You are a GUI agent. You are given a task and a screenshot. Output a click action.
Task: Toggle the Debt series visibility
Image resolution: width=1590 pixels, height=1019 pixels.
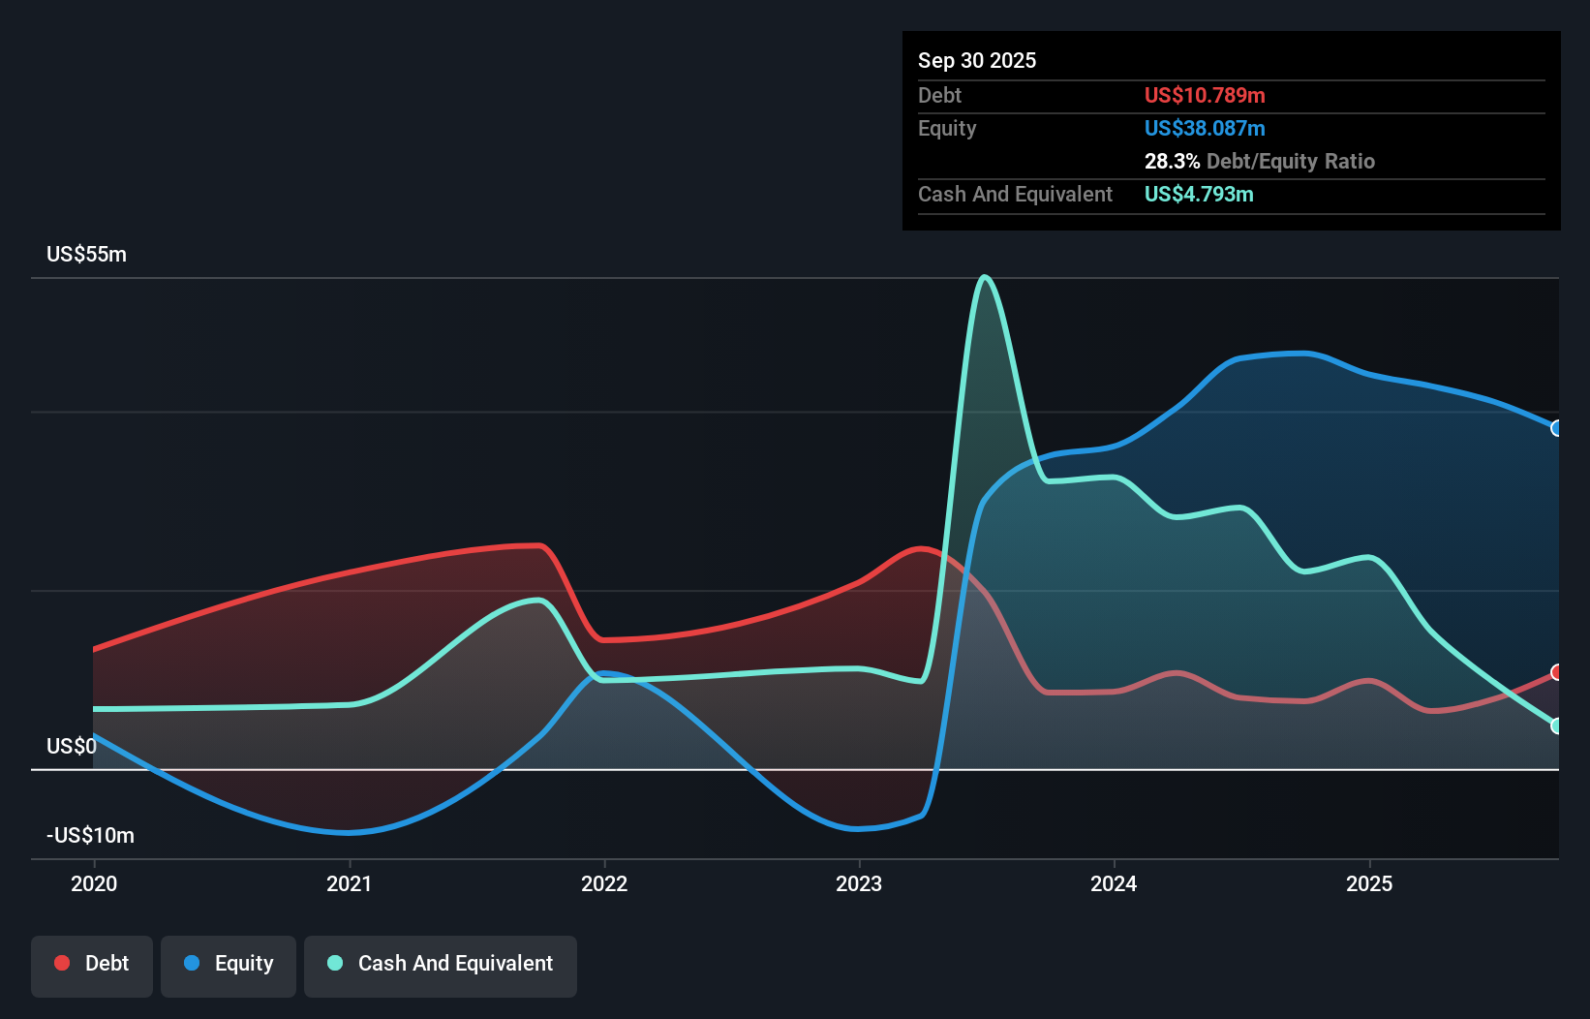pyautogui.click(x=92, y=963)
